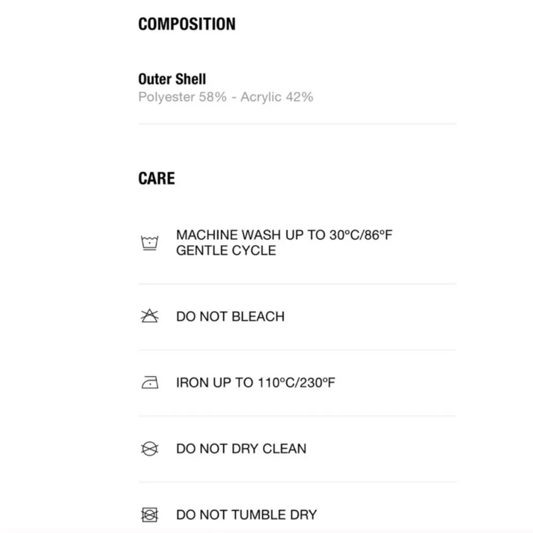Click the divider line below the composition percentages
This screenshot has width=533, height=533.
(297, 124)
